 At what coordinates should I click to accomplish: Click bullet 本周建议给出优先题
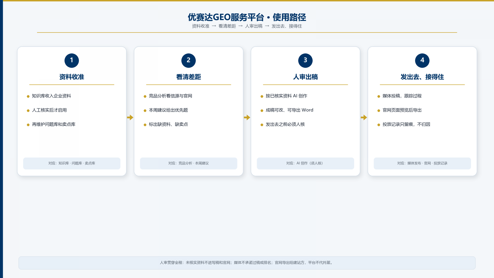169,110
